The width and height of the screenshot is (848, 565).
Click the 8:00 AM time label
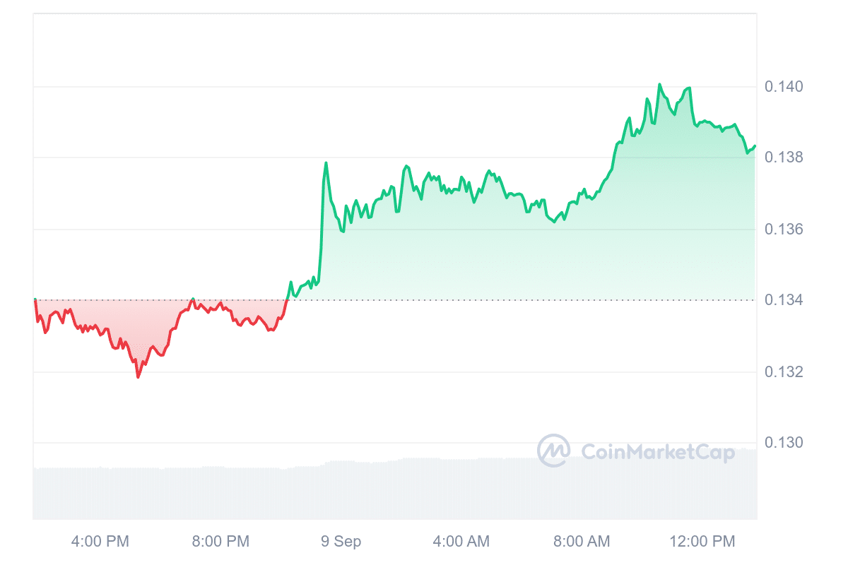581,542
